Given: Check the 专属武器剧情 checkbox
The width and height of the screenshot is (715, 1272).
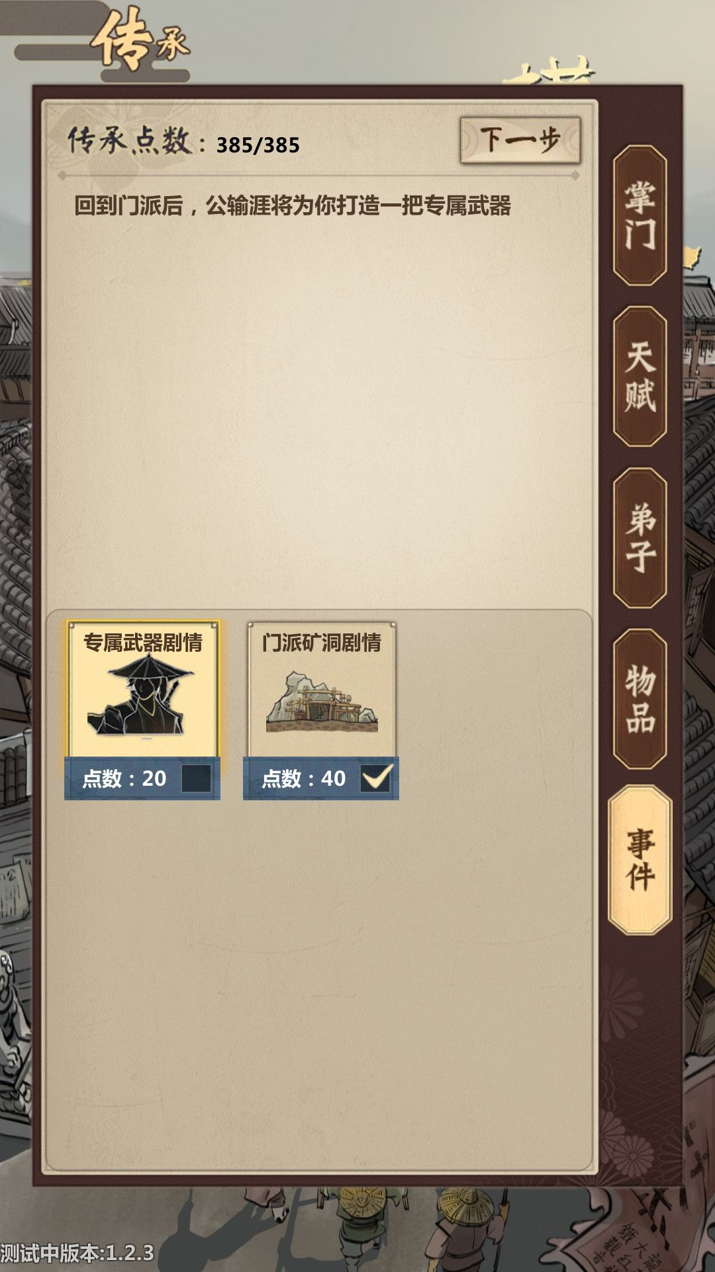Looking at the screenshot, I should (x=196, y=778).
